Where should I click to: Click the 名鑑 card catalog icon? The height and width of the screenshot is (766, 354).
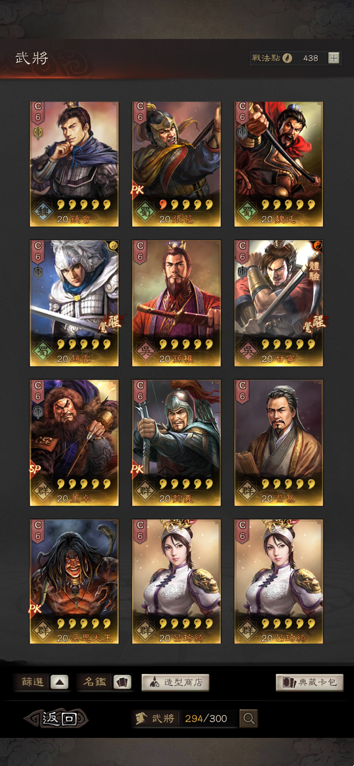coord(122,682)
